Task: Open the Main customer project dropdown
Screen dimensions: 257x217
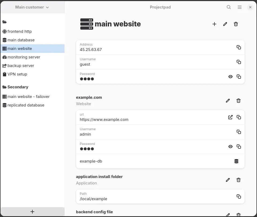Action: (x=32, y=7)
